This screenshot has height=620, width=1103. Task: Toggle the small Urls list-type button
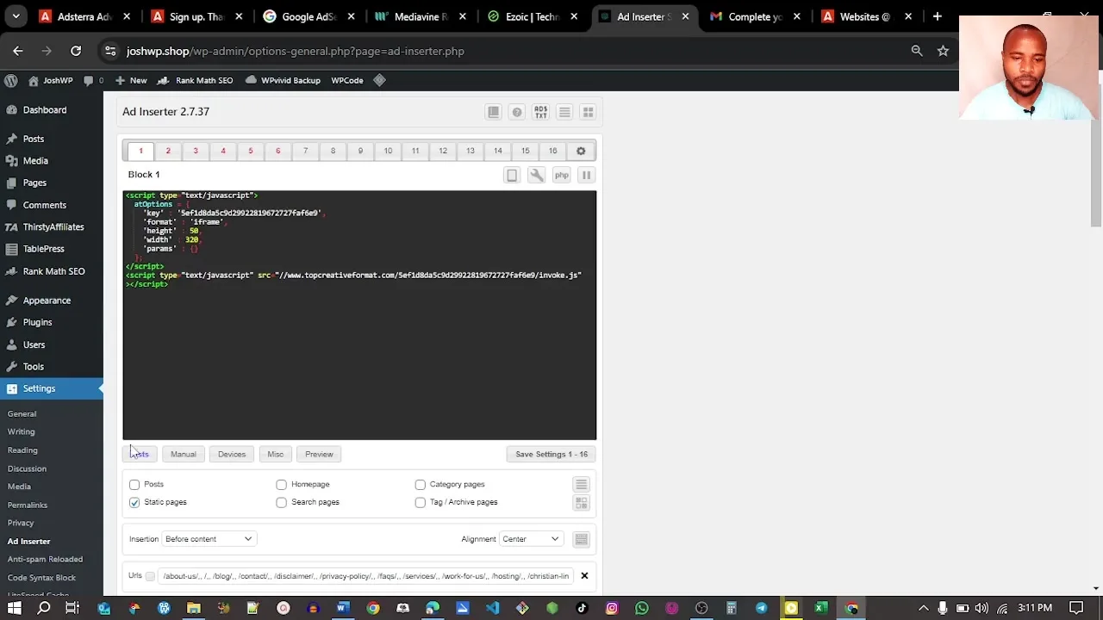coord(150,576)
